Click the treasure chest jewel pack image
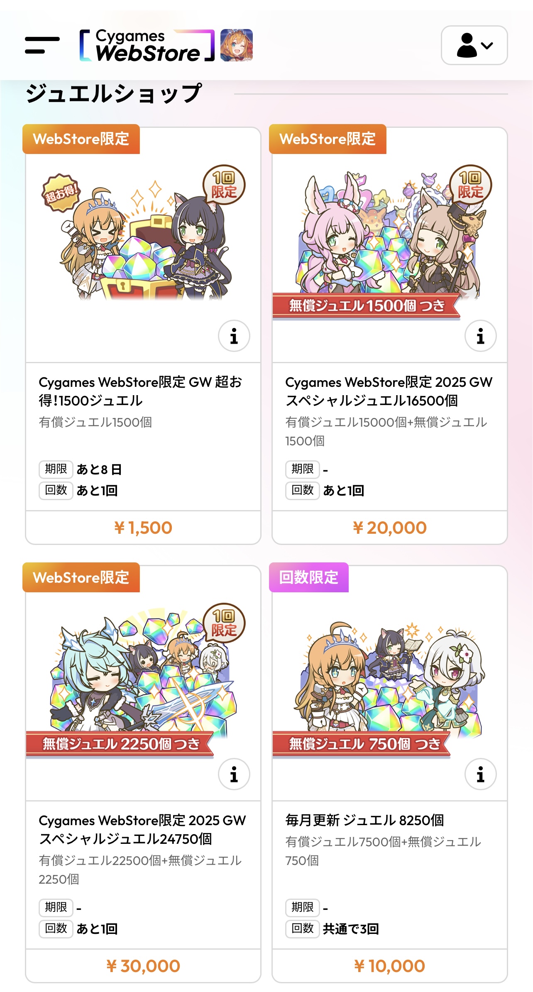 click(143, 237)
